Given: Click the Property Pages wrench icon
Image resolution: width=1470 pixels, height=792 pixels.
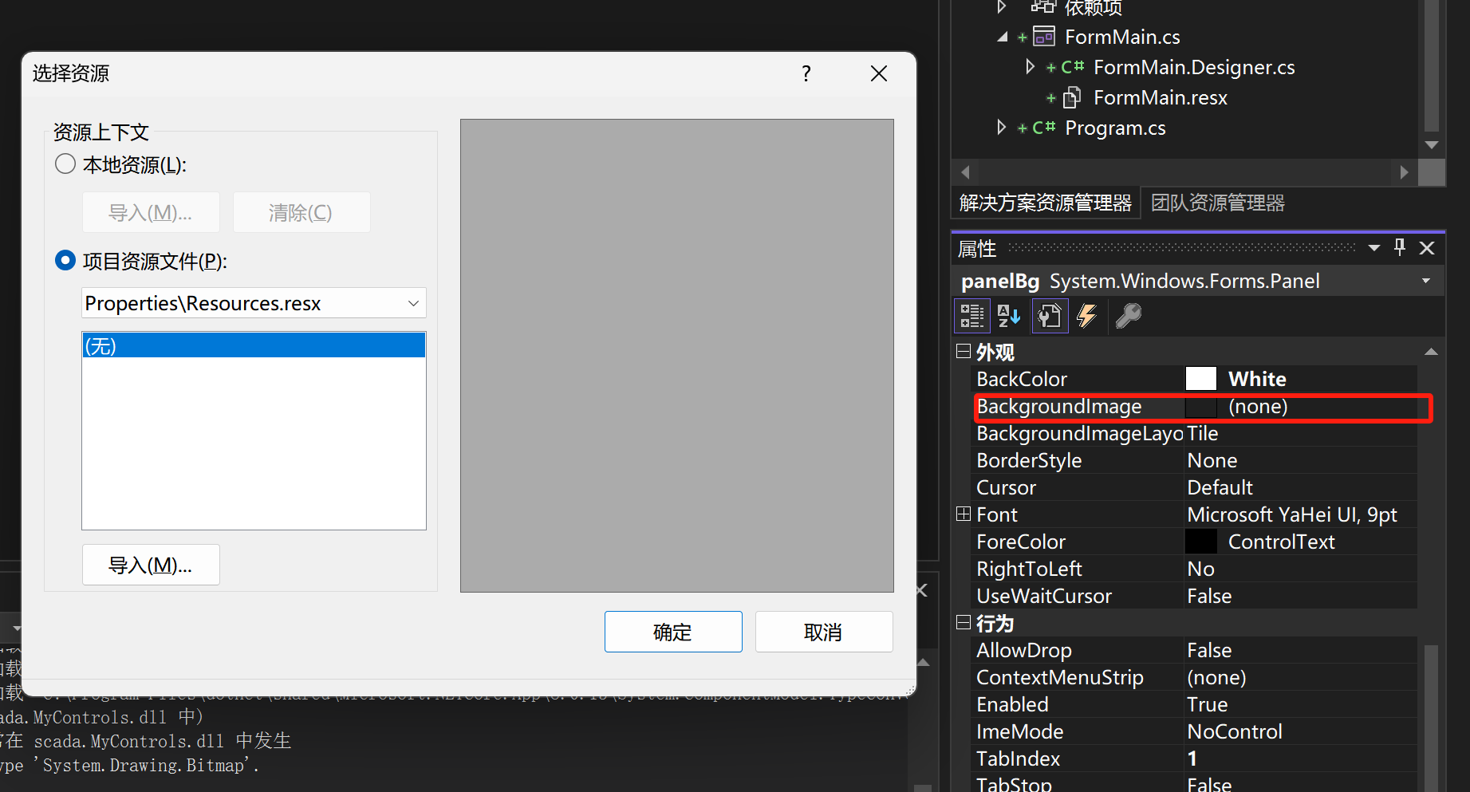Looking at the screenshot, I should point(1128,316).
